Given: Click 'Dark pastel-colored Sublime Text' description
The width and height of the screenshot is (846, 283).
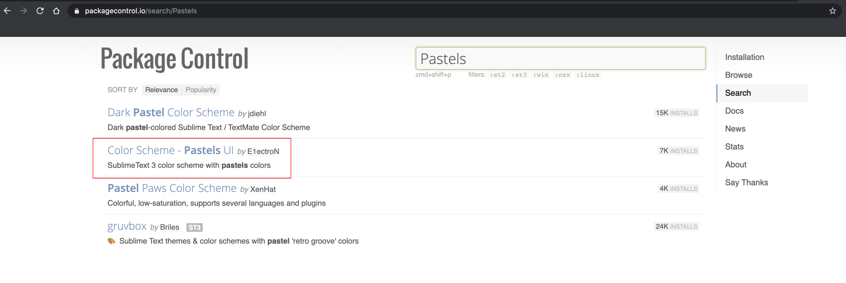Looking at the screenshot, I should click(x=208, y=127).
